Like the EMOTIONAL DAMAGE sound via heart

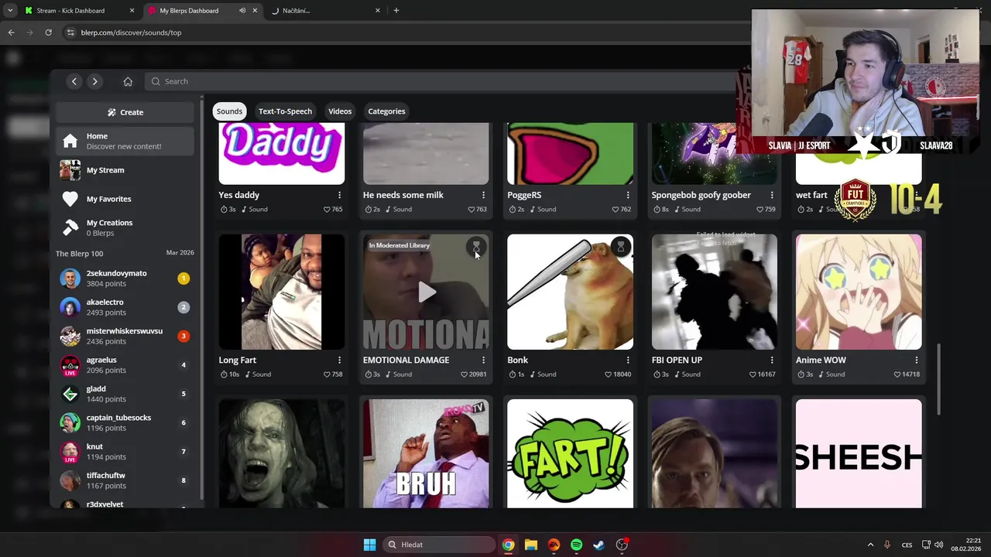[x=464, y=374]
